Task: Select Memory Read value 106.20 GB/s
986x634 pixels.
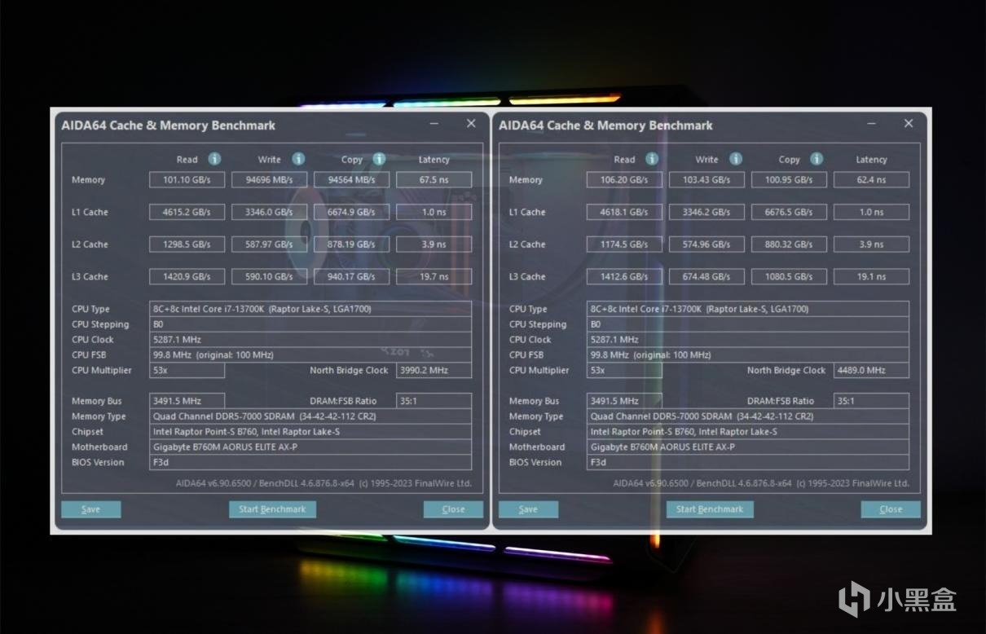Action: [624, 179]
